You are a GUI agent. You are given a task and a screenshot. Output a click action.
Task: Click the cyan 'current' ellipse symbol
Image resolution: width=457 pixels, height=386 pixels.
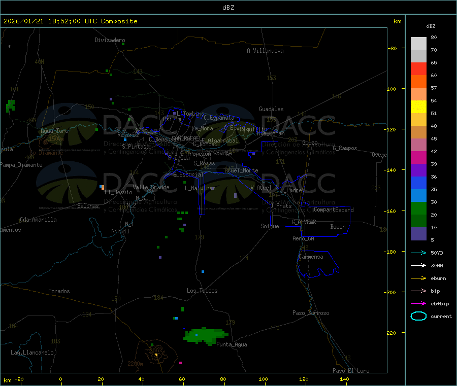pyautogui.click(x=418, y=316)
